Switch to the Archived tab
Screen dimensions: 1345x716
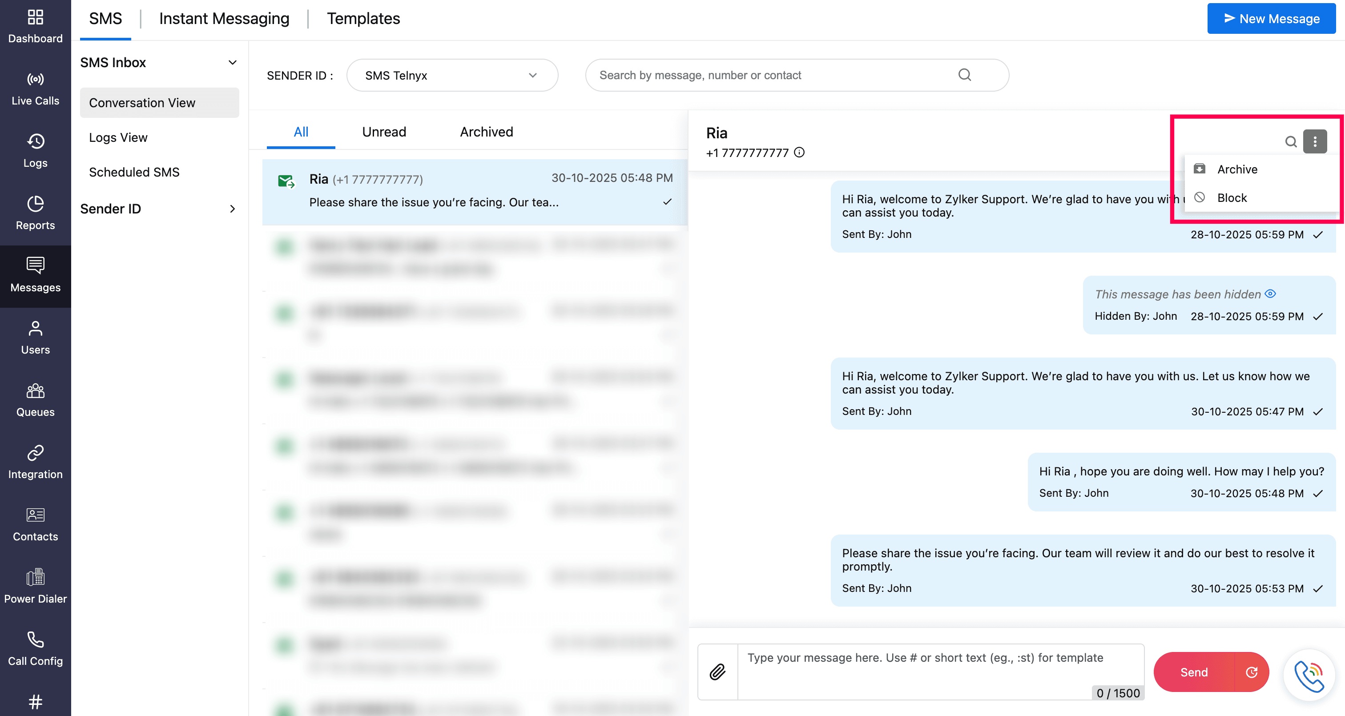click(x=486, y=132)
